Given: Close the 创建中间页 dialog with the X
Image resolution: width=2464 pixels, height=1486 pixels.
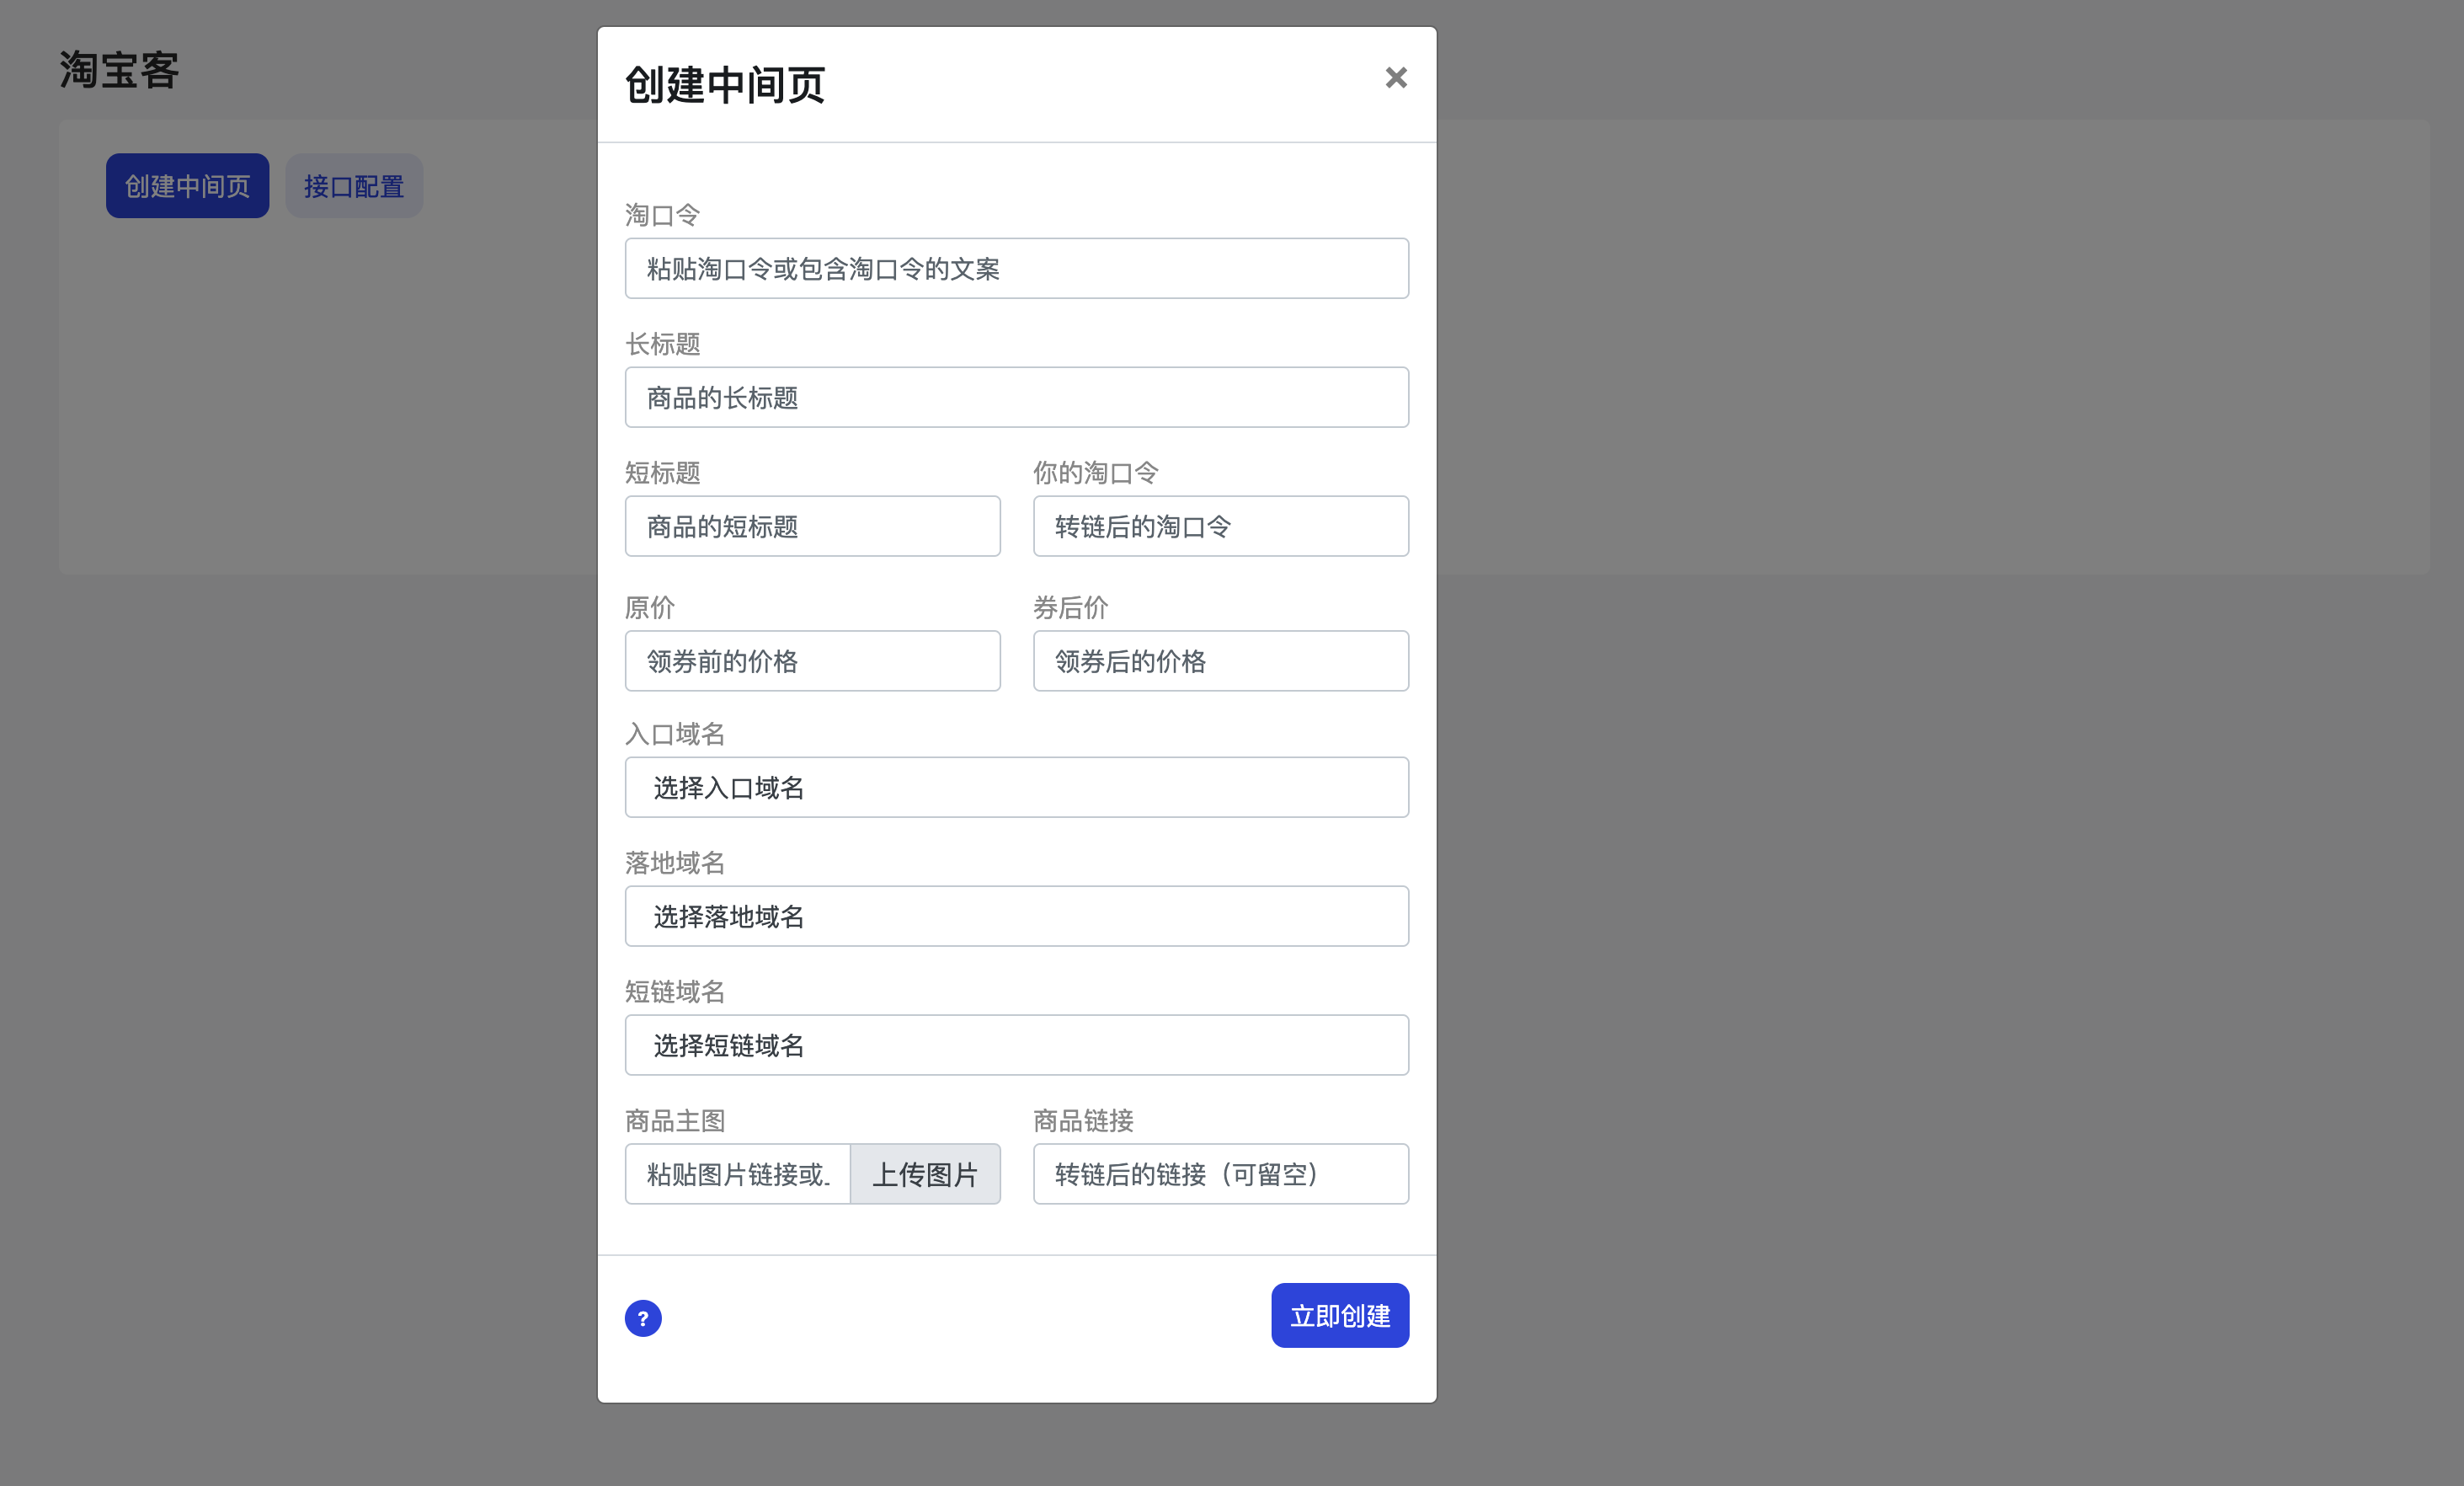Looking at the screenshot, I should coord(1396,78).
